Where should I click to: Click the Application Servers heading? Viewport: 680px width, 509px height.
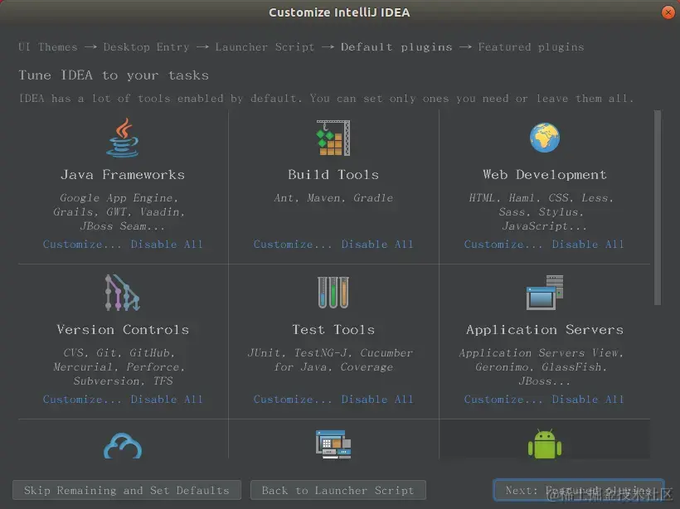coord(545,329)
